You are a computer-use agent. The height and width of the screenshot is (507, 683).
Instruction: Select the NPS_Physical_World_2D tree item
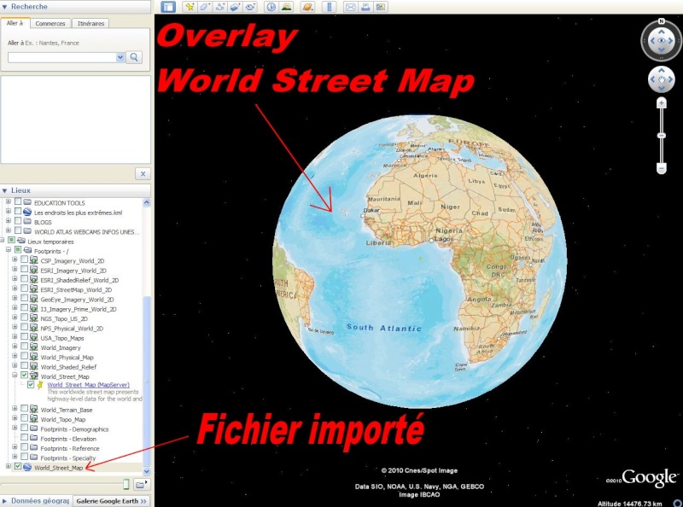tap(72, 329)
